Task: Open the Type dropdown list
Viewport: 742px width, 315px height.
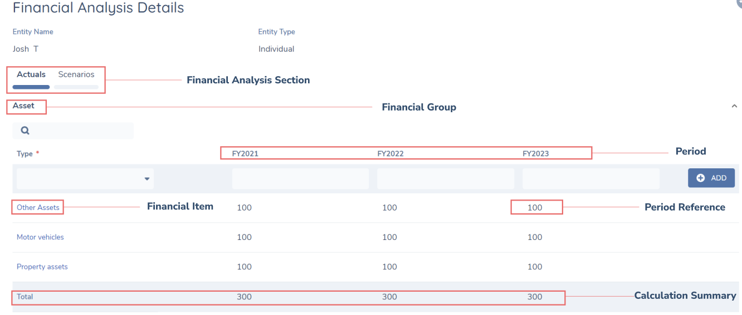Action: click(x=85, y=179)
